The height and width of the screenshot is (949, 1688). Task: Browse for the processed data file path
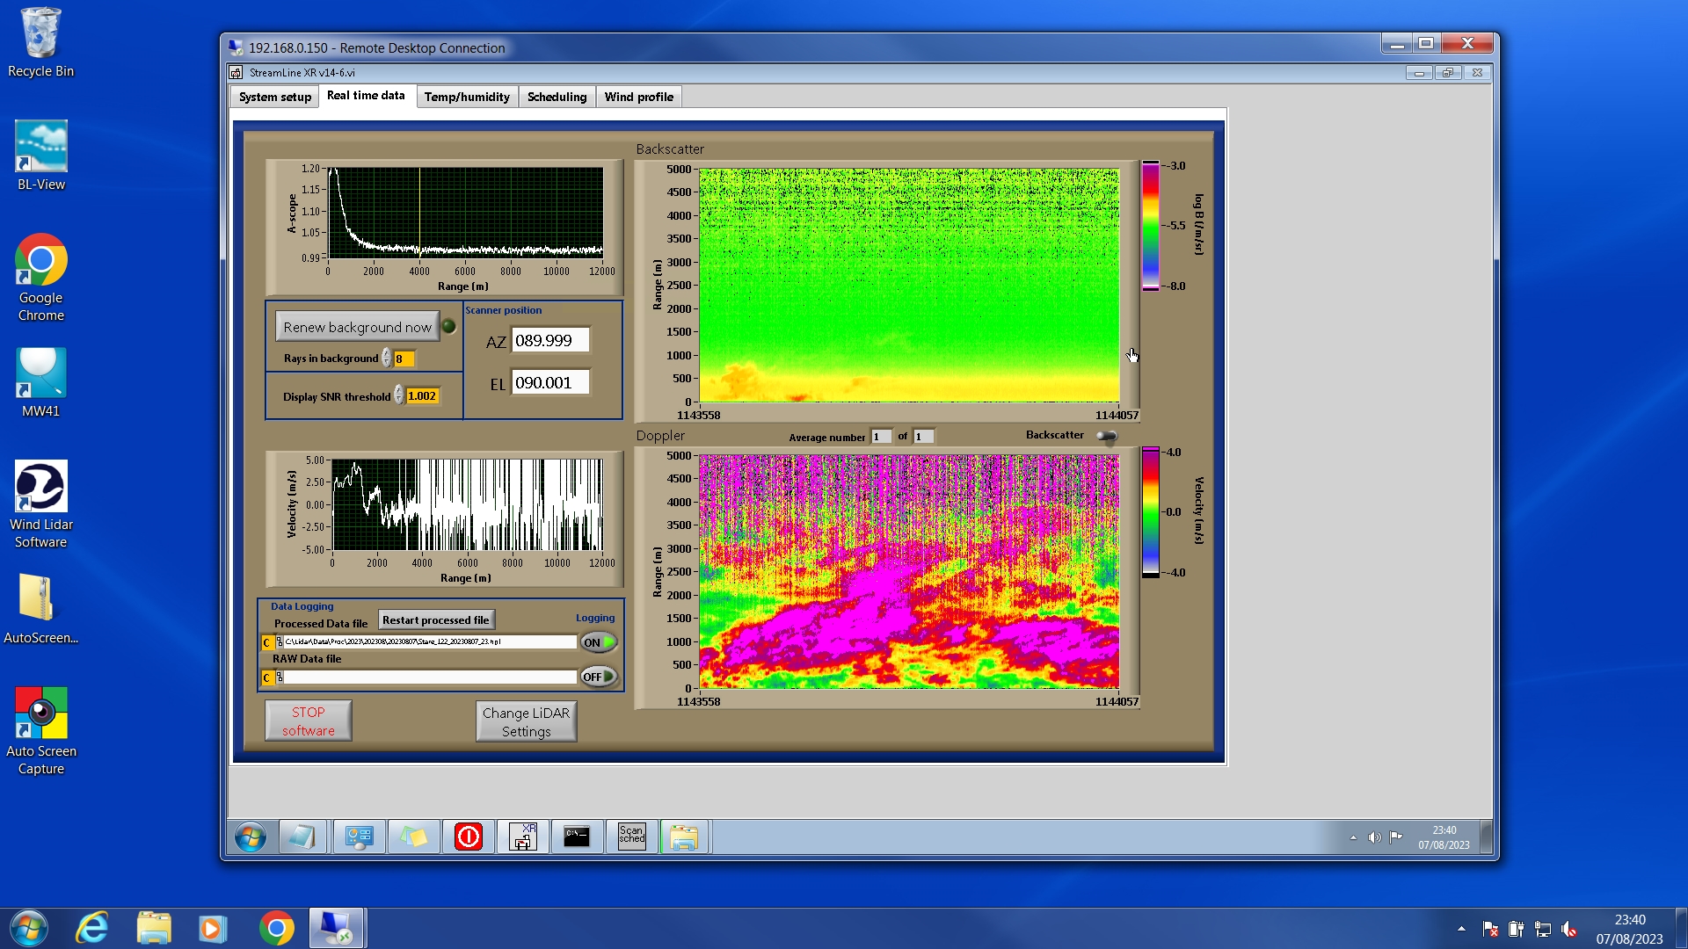(280, 642)
